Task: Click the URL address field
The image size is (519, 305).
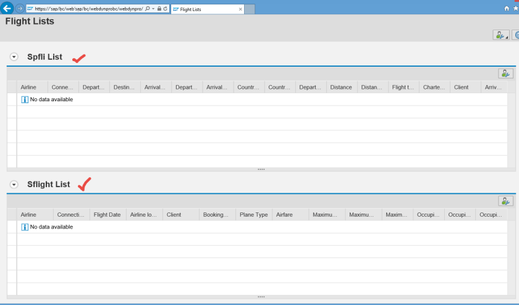Action: pos(89,9)
